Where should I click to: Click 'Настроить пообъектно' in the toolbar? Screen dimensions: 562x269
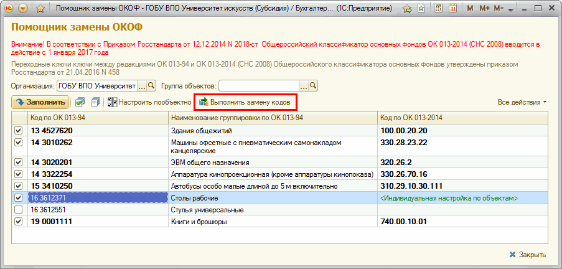(x=149, y=101)
